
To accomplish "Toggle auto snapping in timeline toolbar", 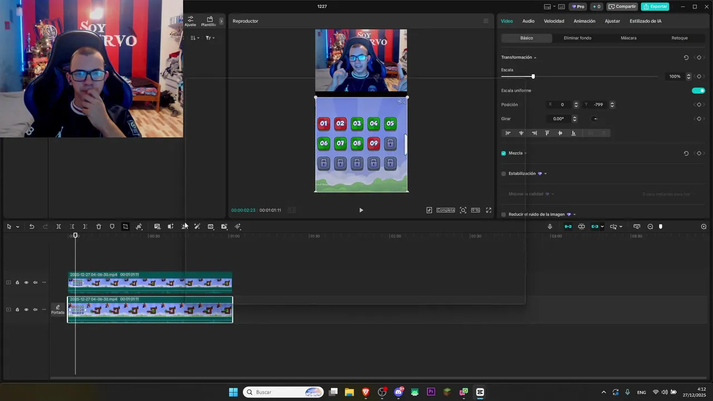I will [582, 227].
